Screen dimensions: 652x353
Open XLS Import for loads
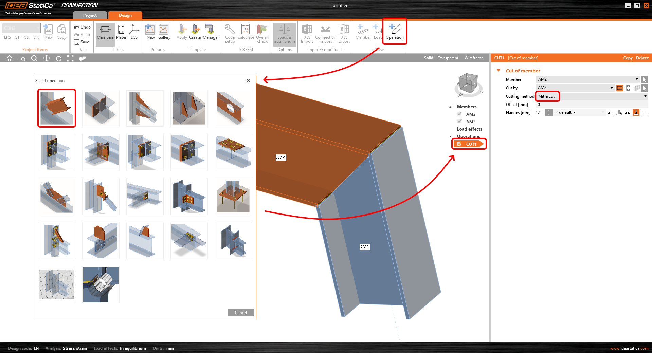pyautogui.click(x=307, y=33)
